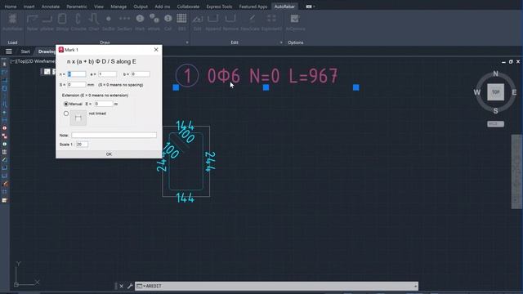
Task: Click the AREDIT command line input
Action: point(277,286)
